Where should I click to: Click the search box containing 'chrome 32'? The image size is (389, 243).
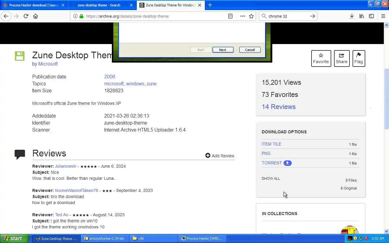coord(288,16)
